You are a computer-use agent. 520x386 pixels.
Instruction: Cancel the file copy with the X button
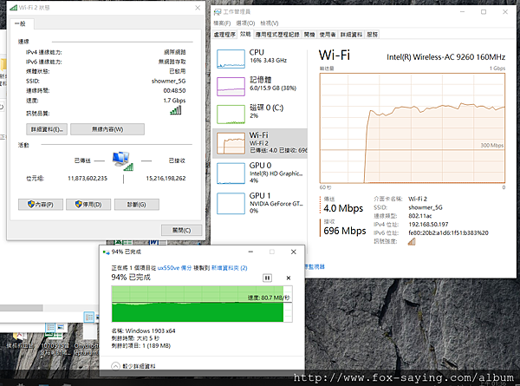tap(289, 278)
